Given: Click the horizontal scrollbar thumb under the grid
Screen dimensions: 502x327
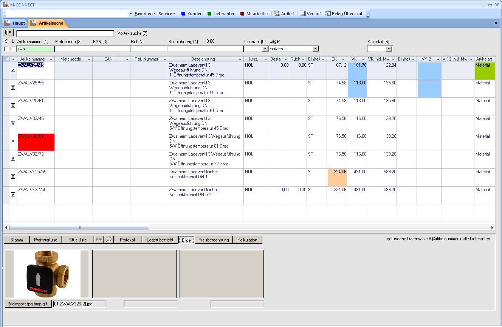Looking at the screenshot, I should coord(79,227).
